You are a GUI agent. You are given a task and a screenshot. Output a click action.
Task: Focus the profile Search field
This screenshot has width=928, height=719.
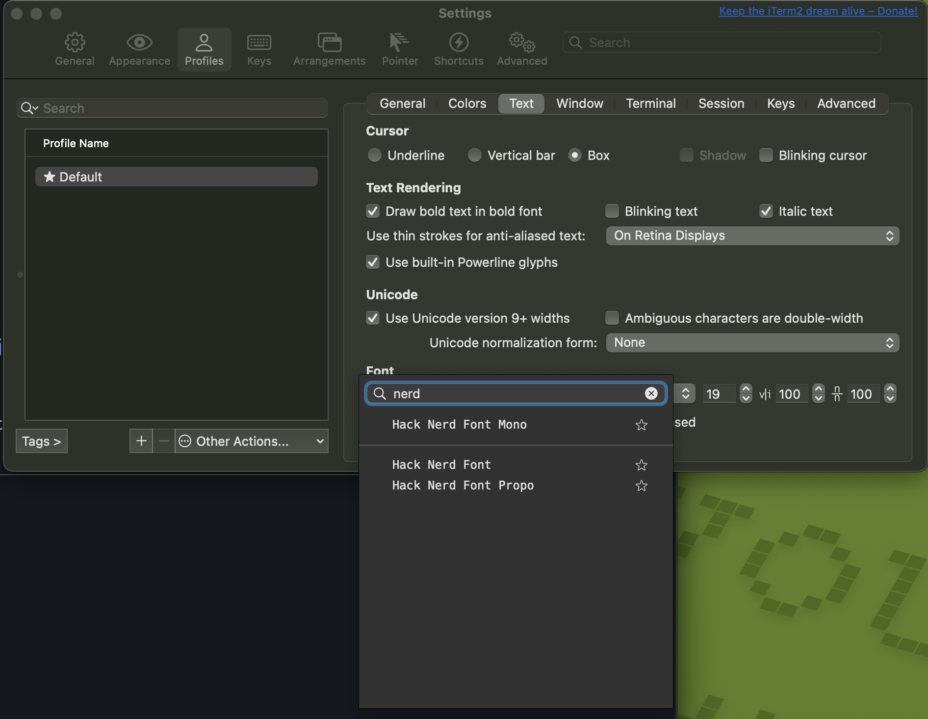pyautogui.click(x=172, y=108)
